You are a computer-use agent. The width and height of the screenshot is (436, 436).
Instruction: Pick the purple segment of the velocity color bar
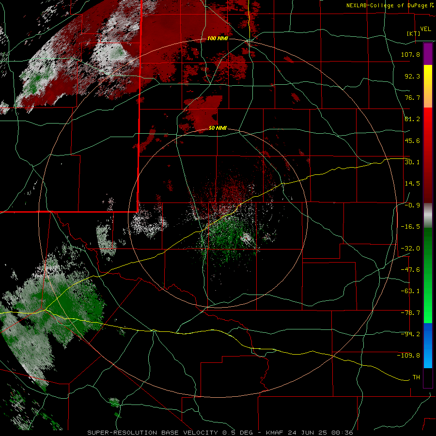pyautogui.click(x=428, y=54)
